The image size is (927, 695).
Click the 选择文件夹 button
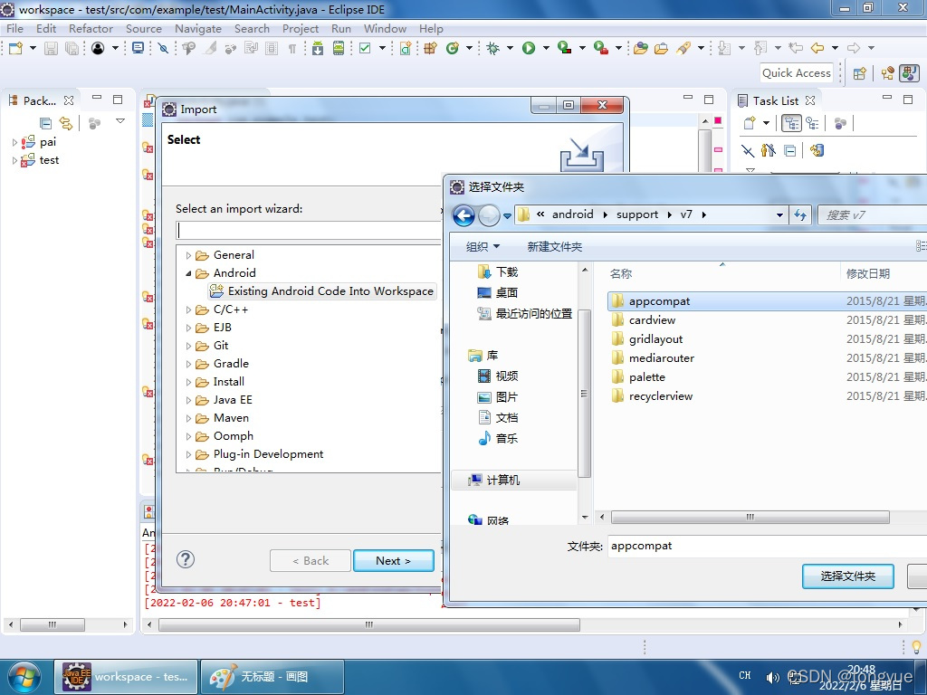847,576
